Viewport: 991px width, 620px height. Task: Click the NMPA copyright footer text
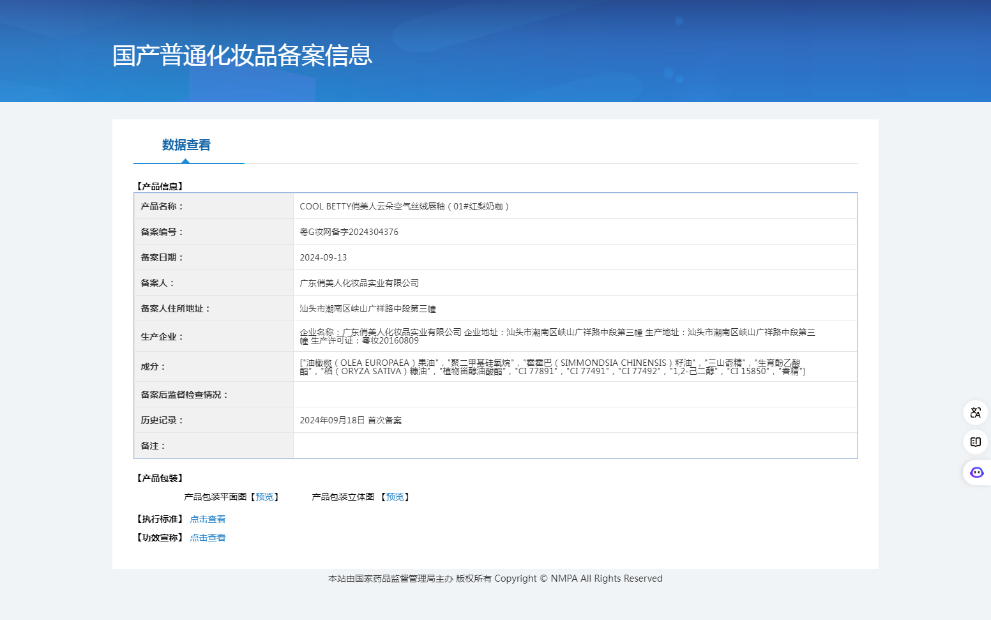[x=495, y=578]
